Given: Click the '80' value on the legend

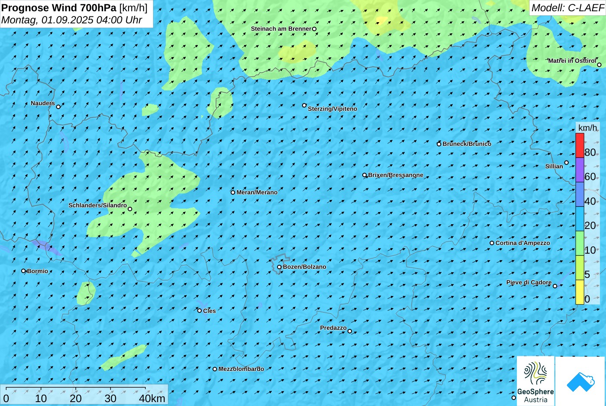Looking at the screenshot, I should click(590, 152).
